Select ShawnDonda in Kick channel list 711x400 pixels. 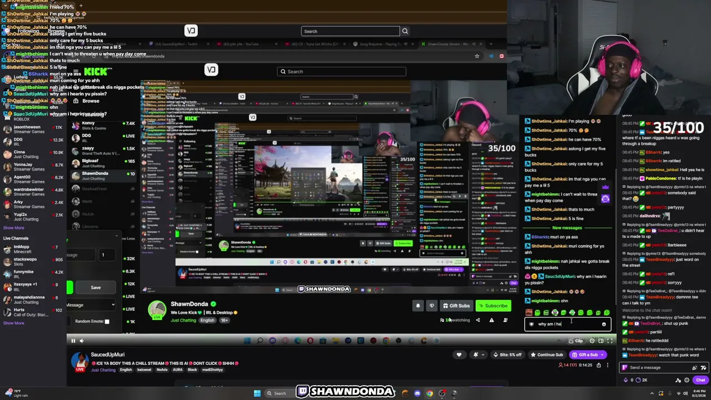pyautogui.click(x=103, y=176)
